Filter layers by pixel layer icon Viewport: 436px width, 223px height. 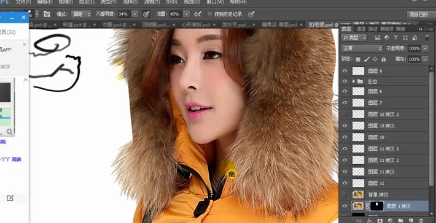377,38
